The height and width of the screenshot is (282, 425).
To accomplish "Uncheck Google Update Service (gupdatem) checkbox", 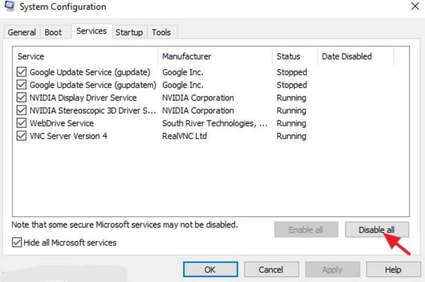I will (21, 85).
